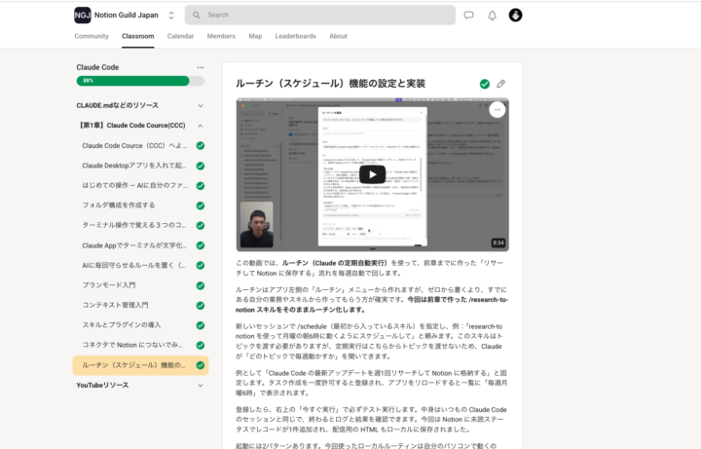
Task: Click the search magnifier icon
Action: (197, 16)
